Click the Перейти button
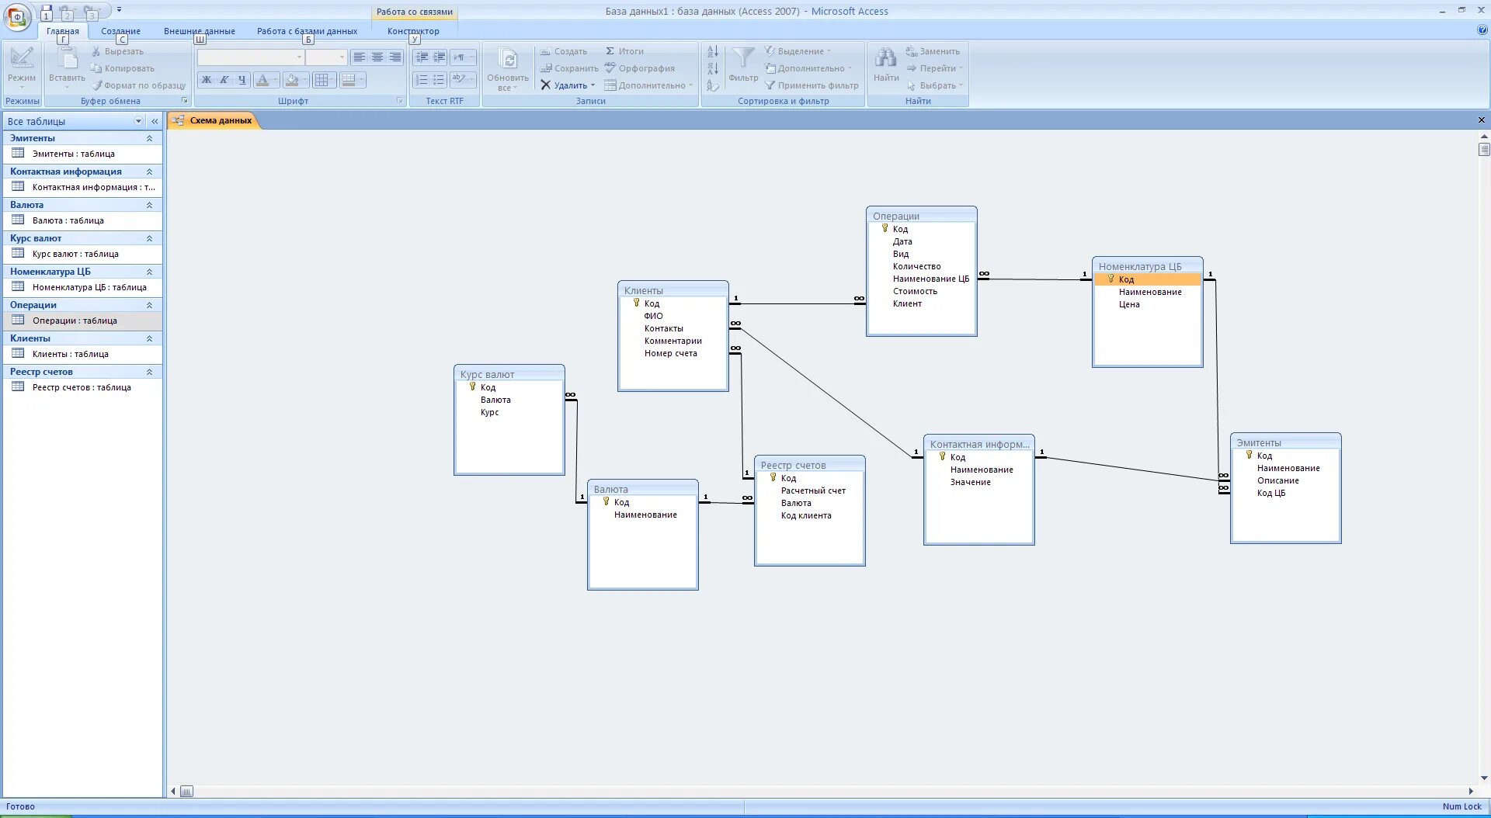 click(934, 68)
